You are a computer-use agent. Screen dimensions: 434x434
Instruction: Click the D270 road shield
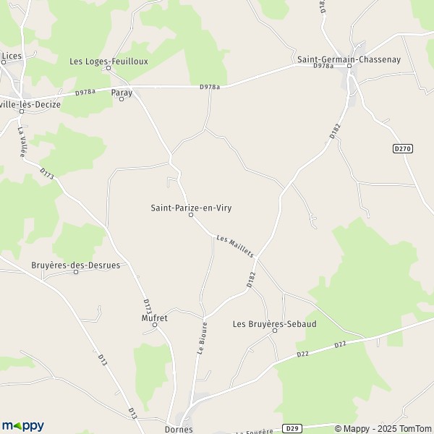403,148
